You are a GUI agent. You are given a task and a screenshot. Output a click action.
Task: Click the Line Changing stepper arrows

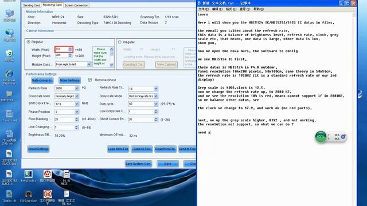click(76, 127)
